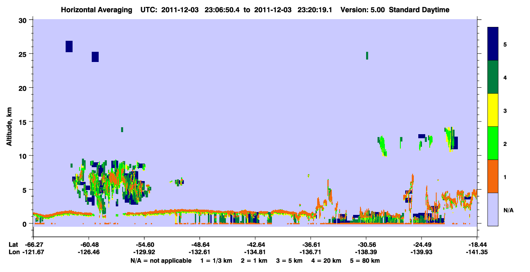Click the longitude value -139.93
Viewport: 530px width, 272px height.
tap(422, 252)
